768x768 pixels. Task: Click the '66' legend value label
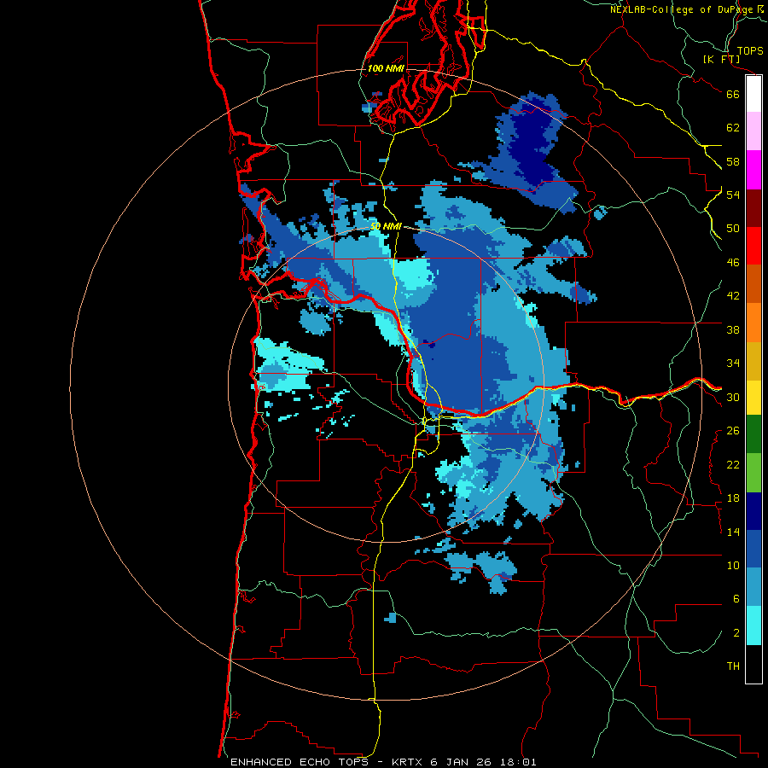(733, 95)
